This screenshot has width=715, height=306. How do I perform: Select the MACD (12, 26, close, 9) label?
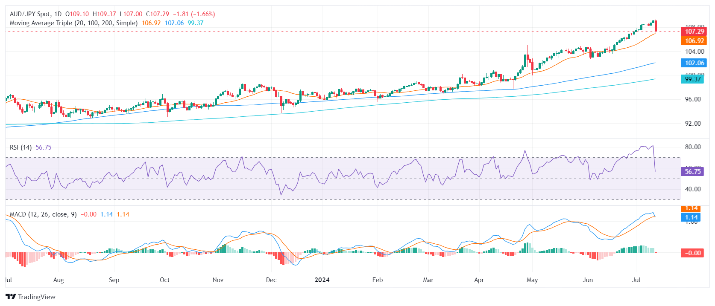coord(43,214)
